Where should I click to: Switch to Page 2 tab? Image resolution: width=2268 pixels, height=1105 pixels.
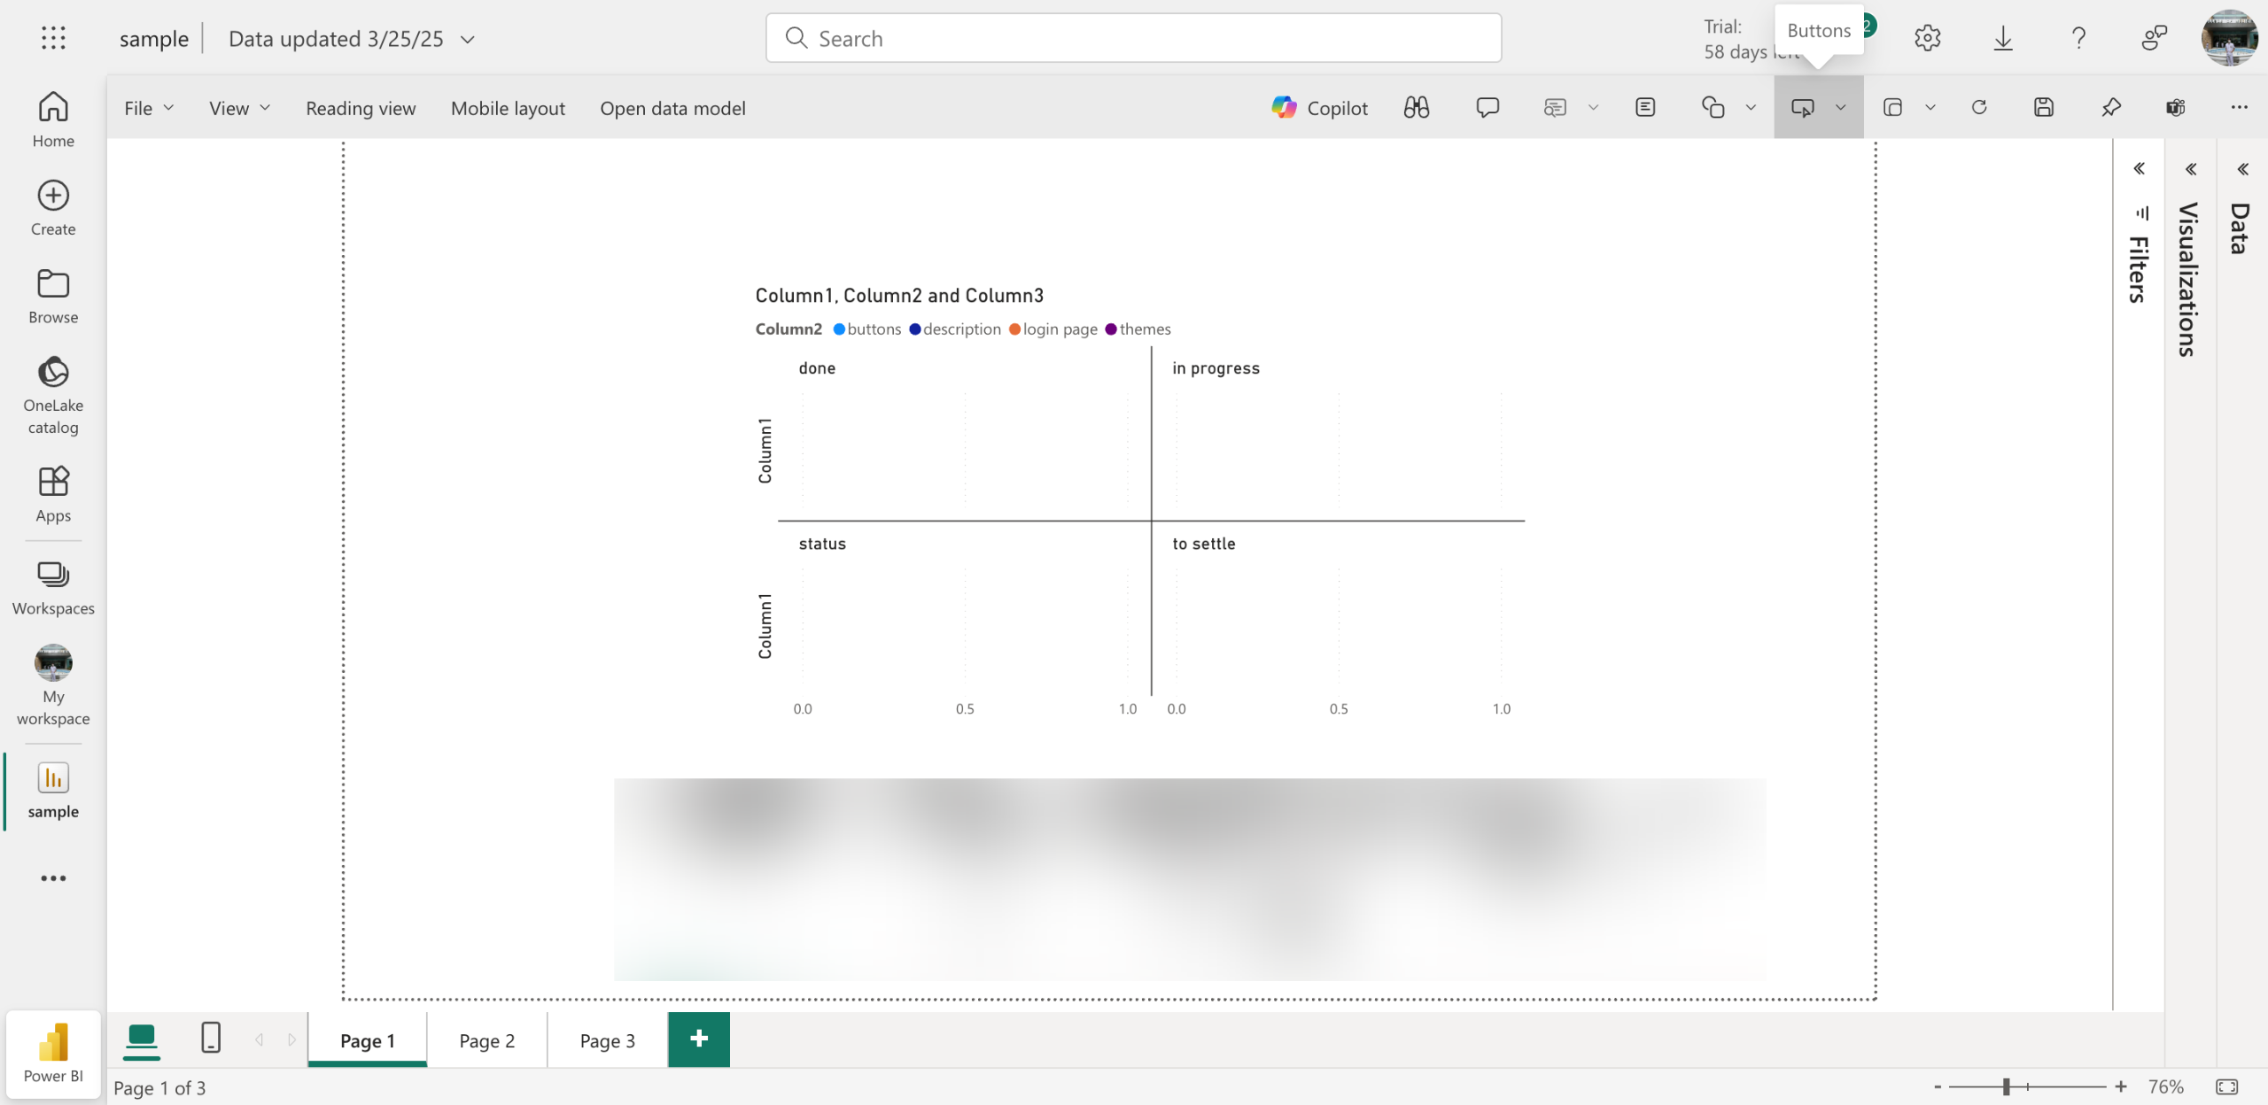click(486, 1040)
